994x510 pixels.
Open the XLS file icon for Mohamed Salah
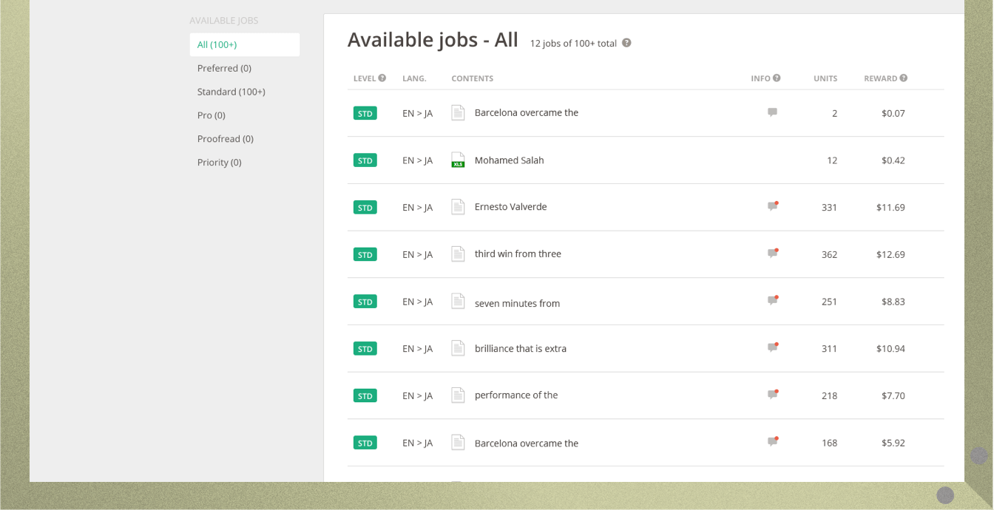point(458,160)
